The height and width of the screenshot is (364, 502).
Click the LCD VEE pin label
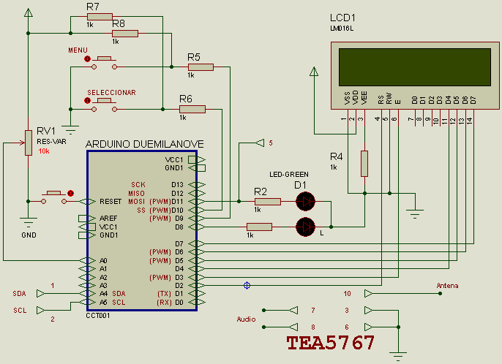[x=364, y=97]
